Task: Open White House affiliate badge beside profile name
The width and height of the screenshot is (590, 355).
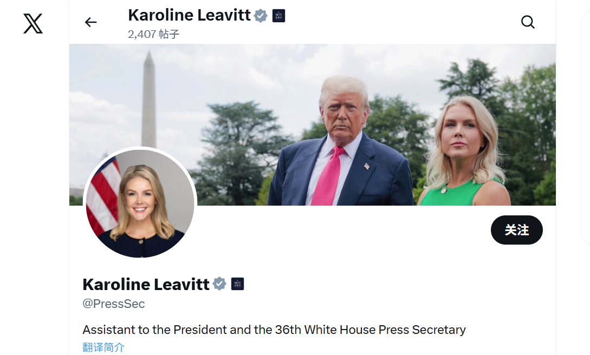Action: pyautogui.click(x=237, y=284)
